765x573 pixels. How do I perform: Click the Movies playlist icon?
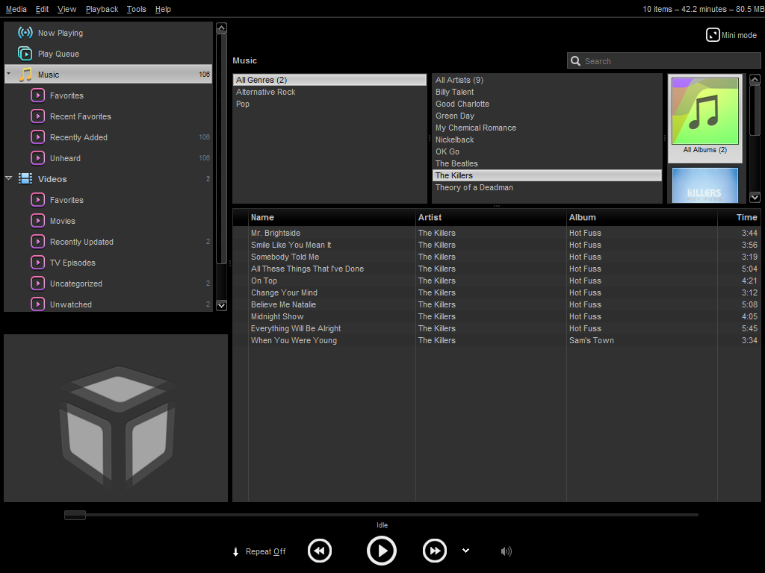[37, 221]
